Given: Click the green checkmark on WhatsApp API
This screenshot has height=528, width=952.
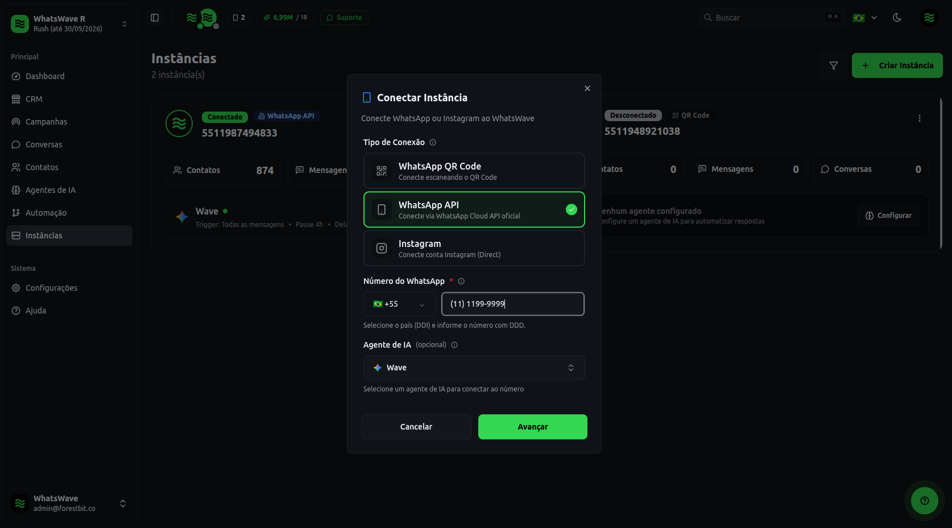Looking at the screenshot, I should 572,209.
